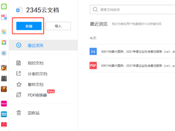This screenshot has width=175, height=131.
Task: Click the search magnifier icon
Action: point(95,10)
